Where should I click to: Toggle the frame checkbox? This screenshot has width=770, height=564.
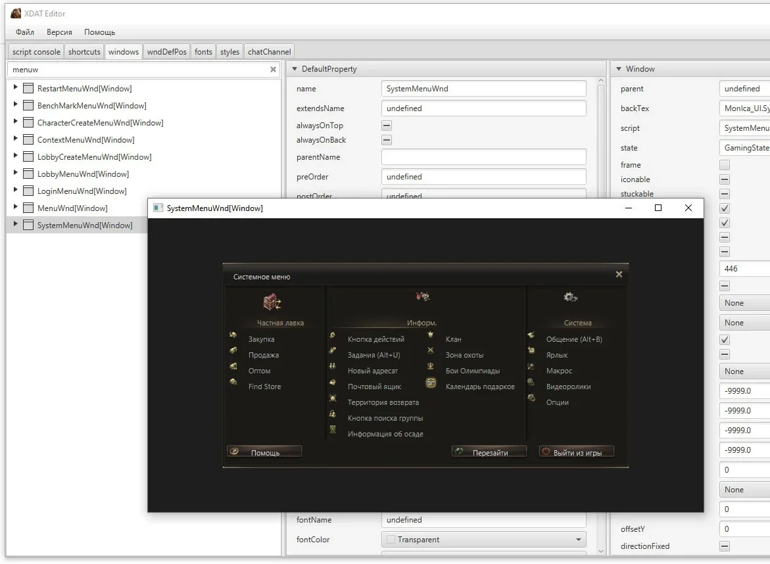click(x=725, y=165)
